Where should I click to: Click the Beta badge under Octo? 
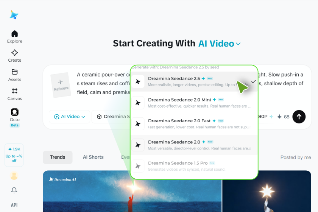point(15,125)
